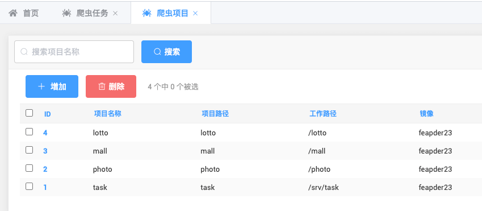Click the /srv/task work path cell
This screenshot has width=482, height=211.
click(x=324, y=187)
